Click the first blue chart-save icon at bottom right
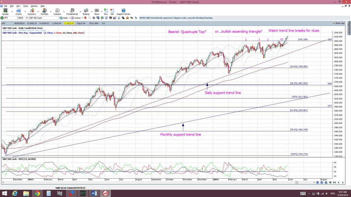 pos(317,183)
